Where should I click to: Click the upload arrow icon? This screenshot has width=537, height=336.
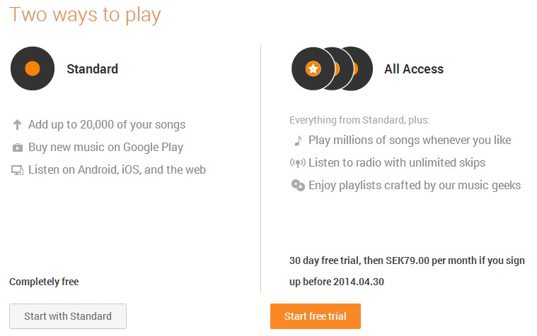coord(17,125)
